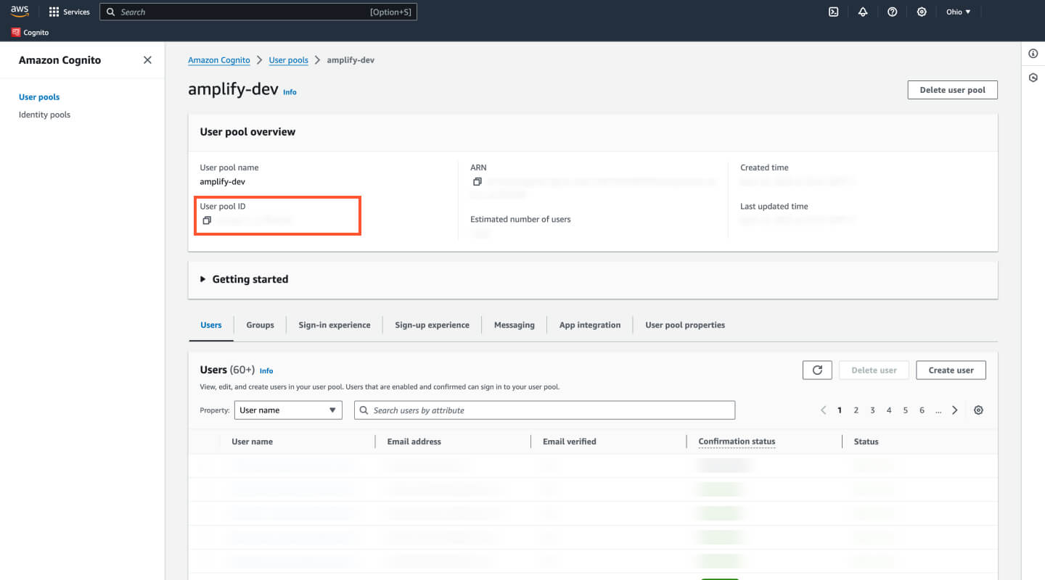Open Info link beside Users heading
Screen dimensions: 1045x580
[x=266, y=370]
